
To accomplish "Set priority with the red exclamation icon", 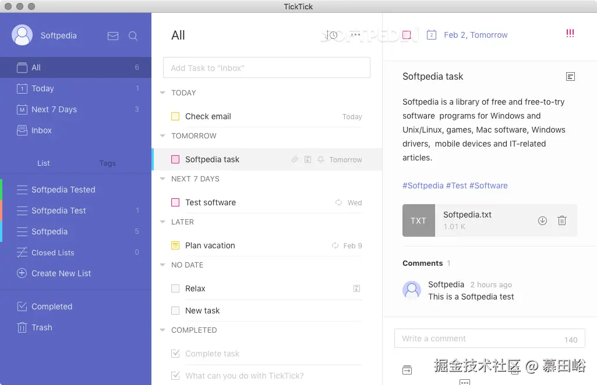I will (570, 34).
